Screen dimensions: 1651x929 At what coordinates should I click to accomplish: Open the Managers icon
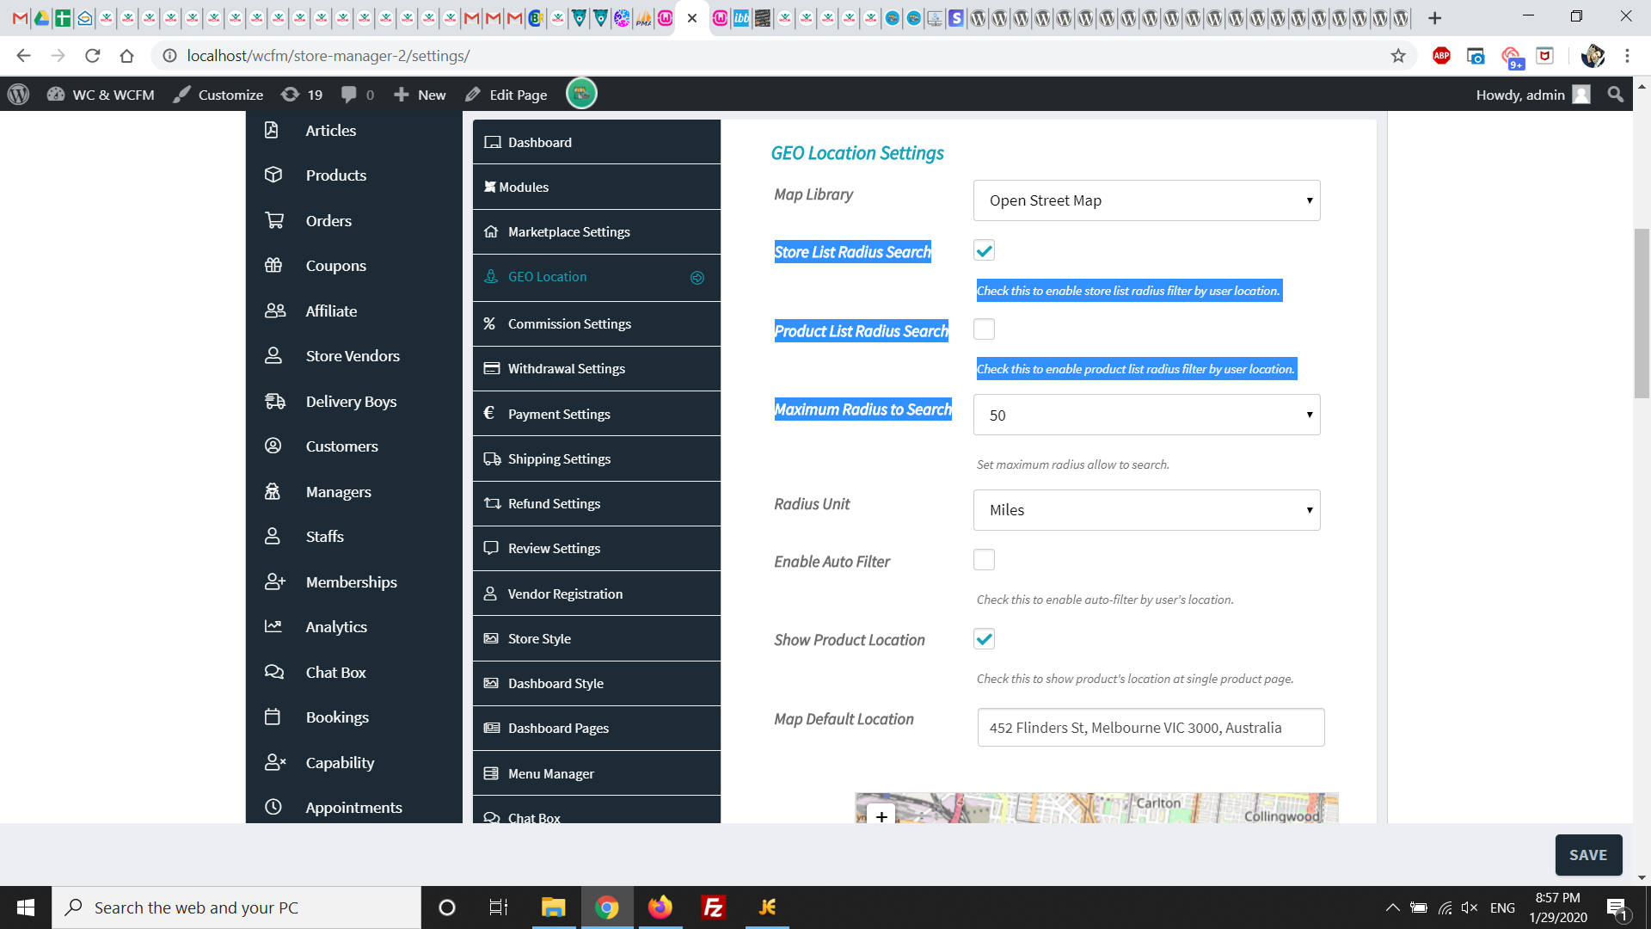point(273,491)
